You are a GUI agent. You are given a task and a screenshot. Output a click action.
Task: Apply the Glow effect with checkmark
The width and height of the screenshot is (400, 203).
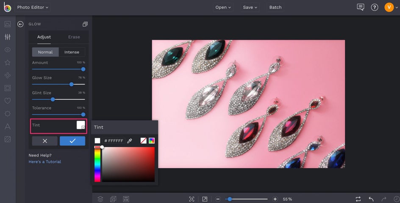coord(72,141)
